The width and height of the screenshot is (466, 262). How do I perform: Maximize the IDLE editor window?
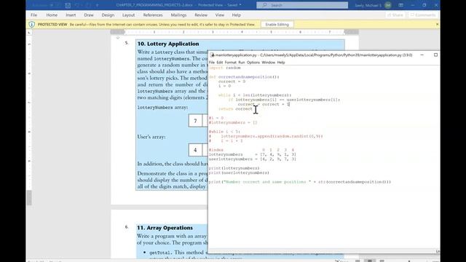pyautogui.click(x=435, y=55)
